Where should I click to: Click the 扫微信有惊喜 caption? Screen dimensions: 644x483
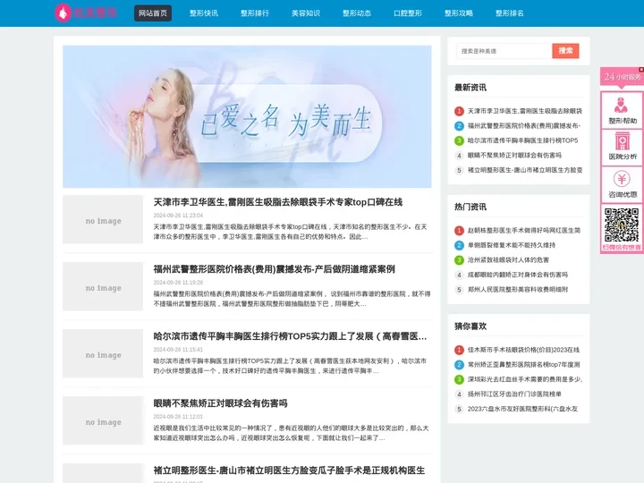(x=622, y=247)
